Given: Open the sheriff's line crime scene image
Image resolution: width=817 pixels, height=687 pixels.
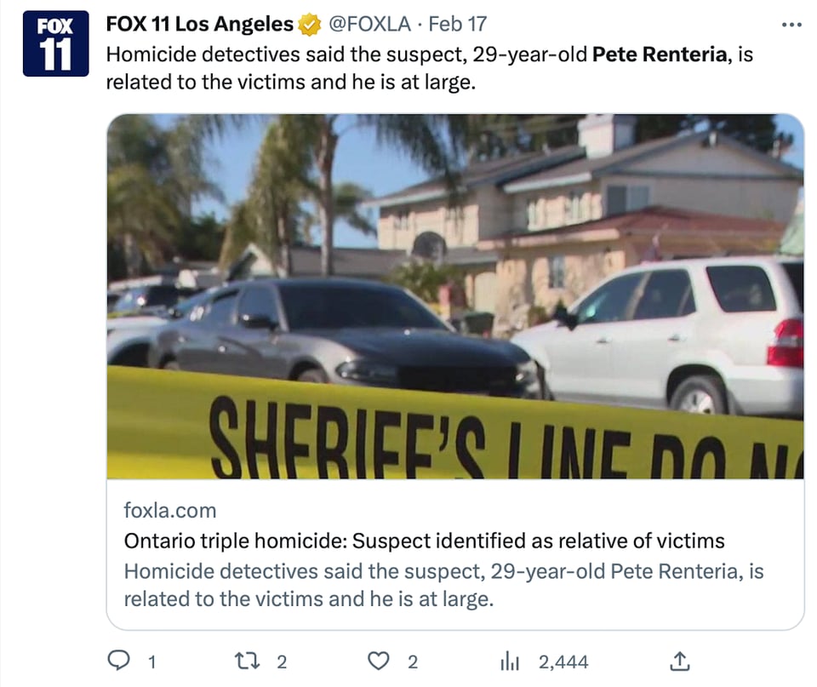Looking at the screenshot, I should coord(455,296).
